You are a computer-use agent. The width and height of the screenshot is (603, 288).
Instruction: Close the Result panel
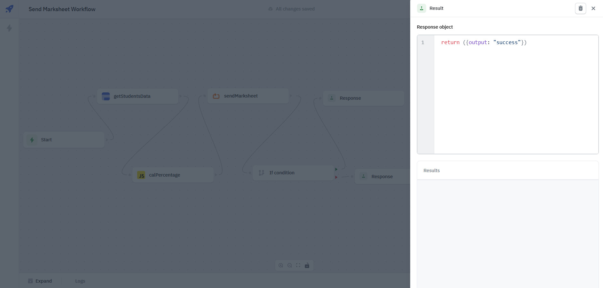(593, 9)
